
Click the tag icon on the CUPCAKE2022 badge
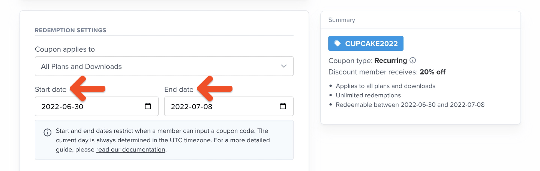pos(337,43)
